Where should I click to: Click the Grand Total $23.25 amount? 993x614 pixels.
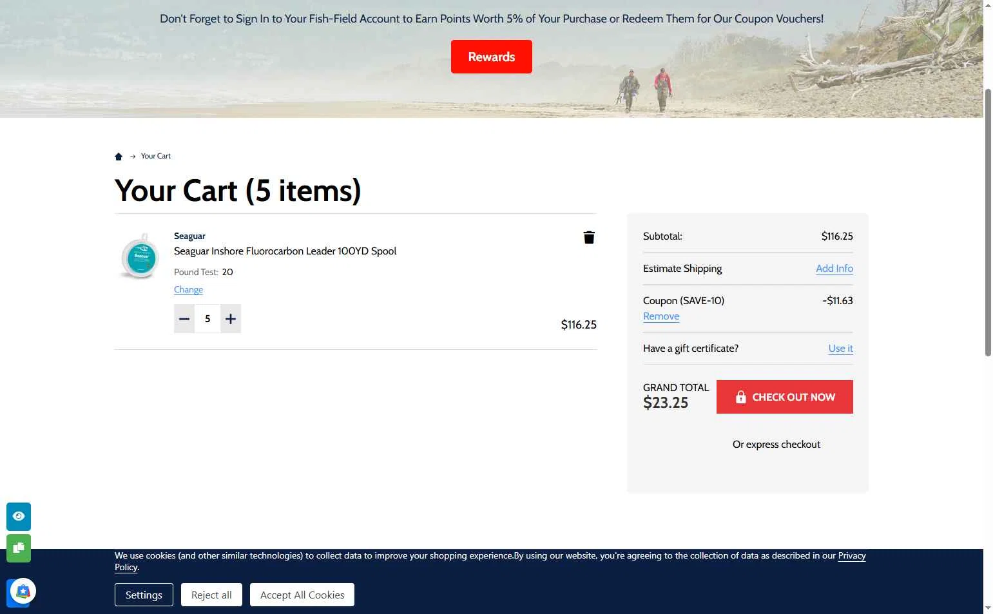click(x=666, y=403)
